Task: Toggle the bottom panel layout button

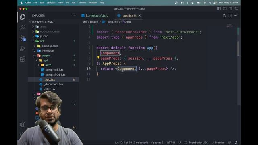Action: 225,9
